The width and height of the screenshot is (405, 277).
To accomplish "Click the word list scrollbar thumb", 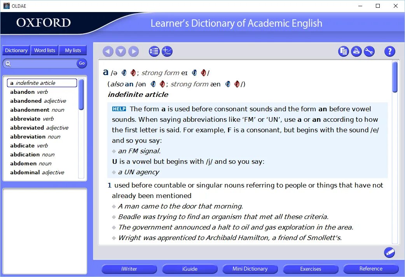I will point(81,95).
